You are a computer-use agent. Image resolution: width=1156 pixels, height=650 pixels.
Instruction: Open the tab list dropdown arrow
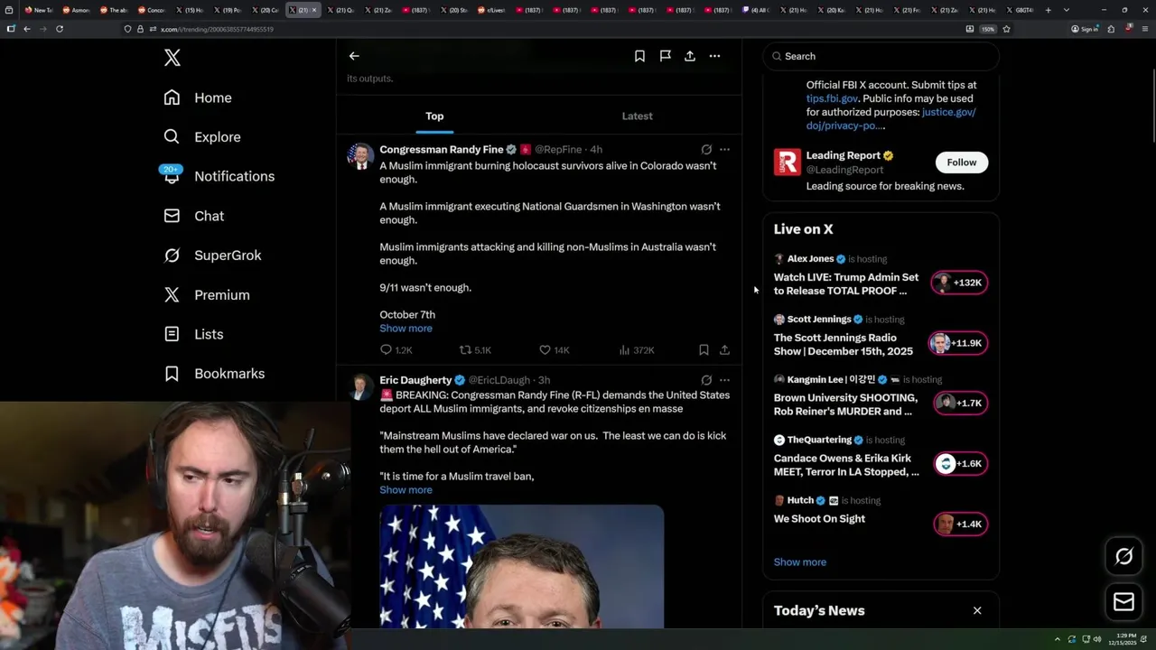click(x=1067, y=10)
